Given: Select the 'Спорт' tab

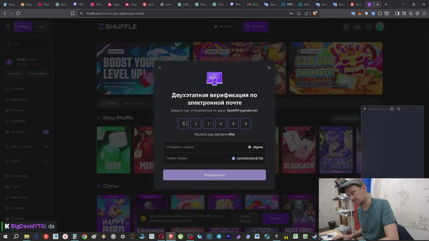Looking at the screenshot, I should (x=41, y=26).
